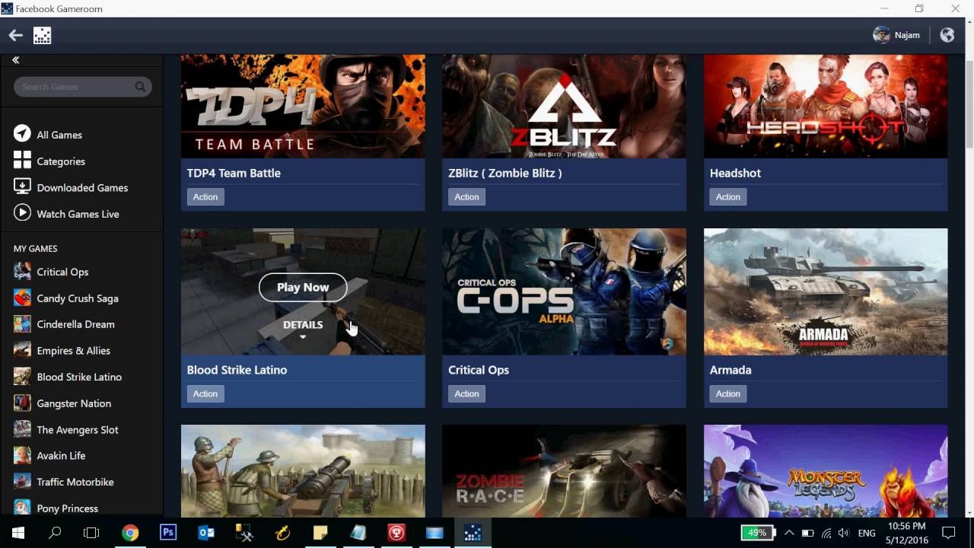Open the Gameroom home logo icon

(x=43, y=35)
